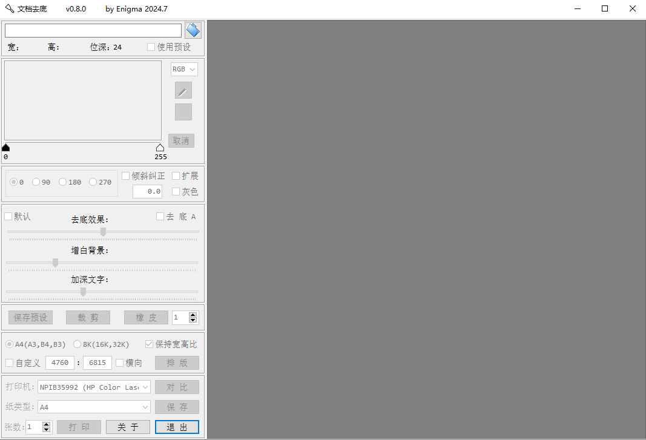Minimize the 文档去底 window
The height and width of the screenshot is (440, 646).
coord(578,8)
